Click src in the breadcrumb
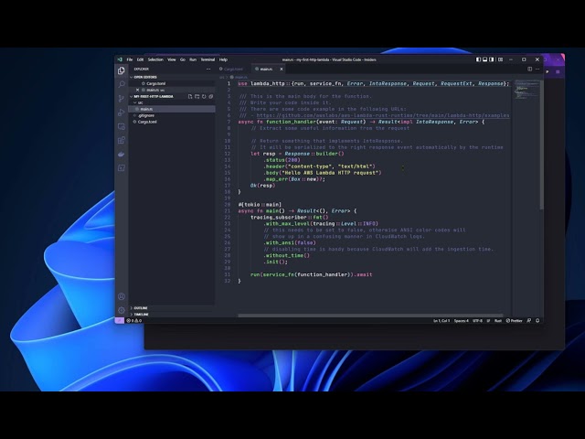 pos(221,77)
